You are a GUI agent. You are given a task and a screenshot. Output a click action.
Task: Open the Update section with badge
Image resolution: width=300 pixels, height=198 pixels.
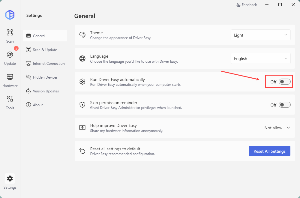point(10,58)
